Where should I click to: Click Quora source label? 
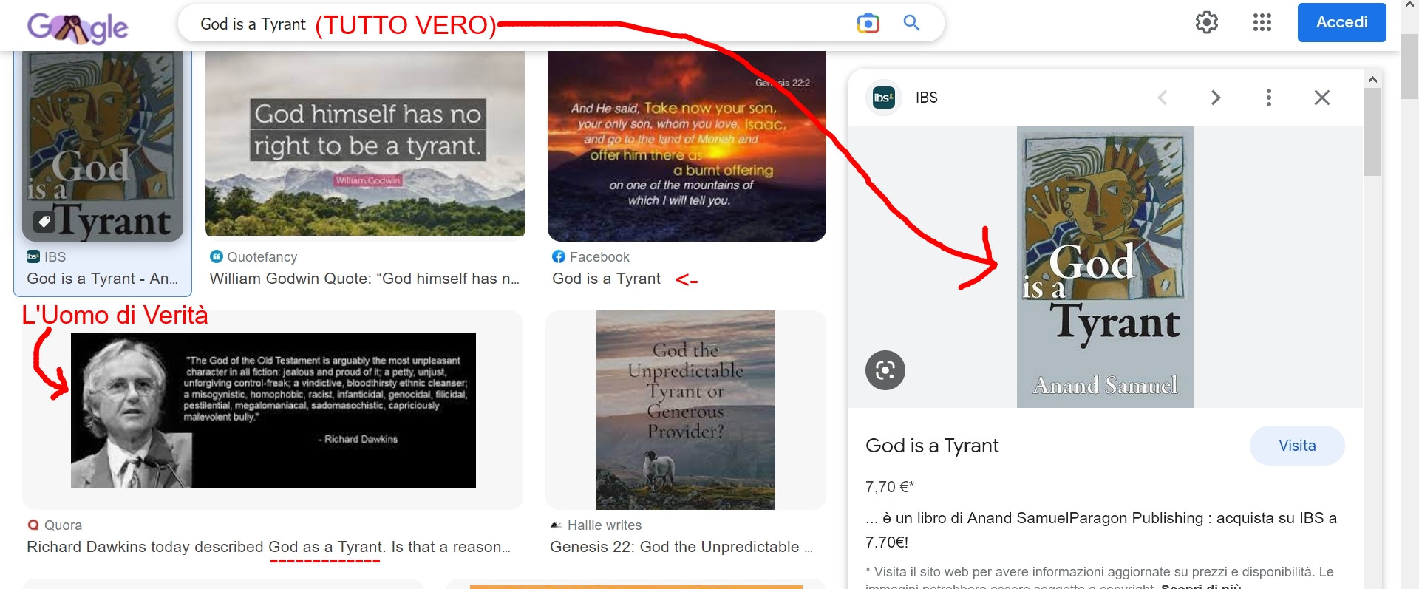[x=63, y=525]
